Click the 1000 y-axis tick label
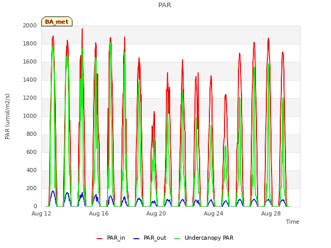This screenshot has height=248, width=331. (30, 116)
